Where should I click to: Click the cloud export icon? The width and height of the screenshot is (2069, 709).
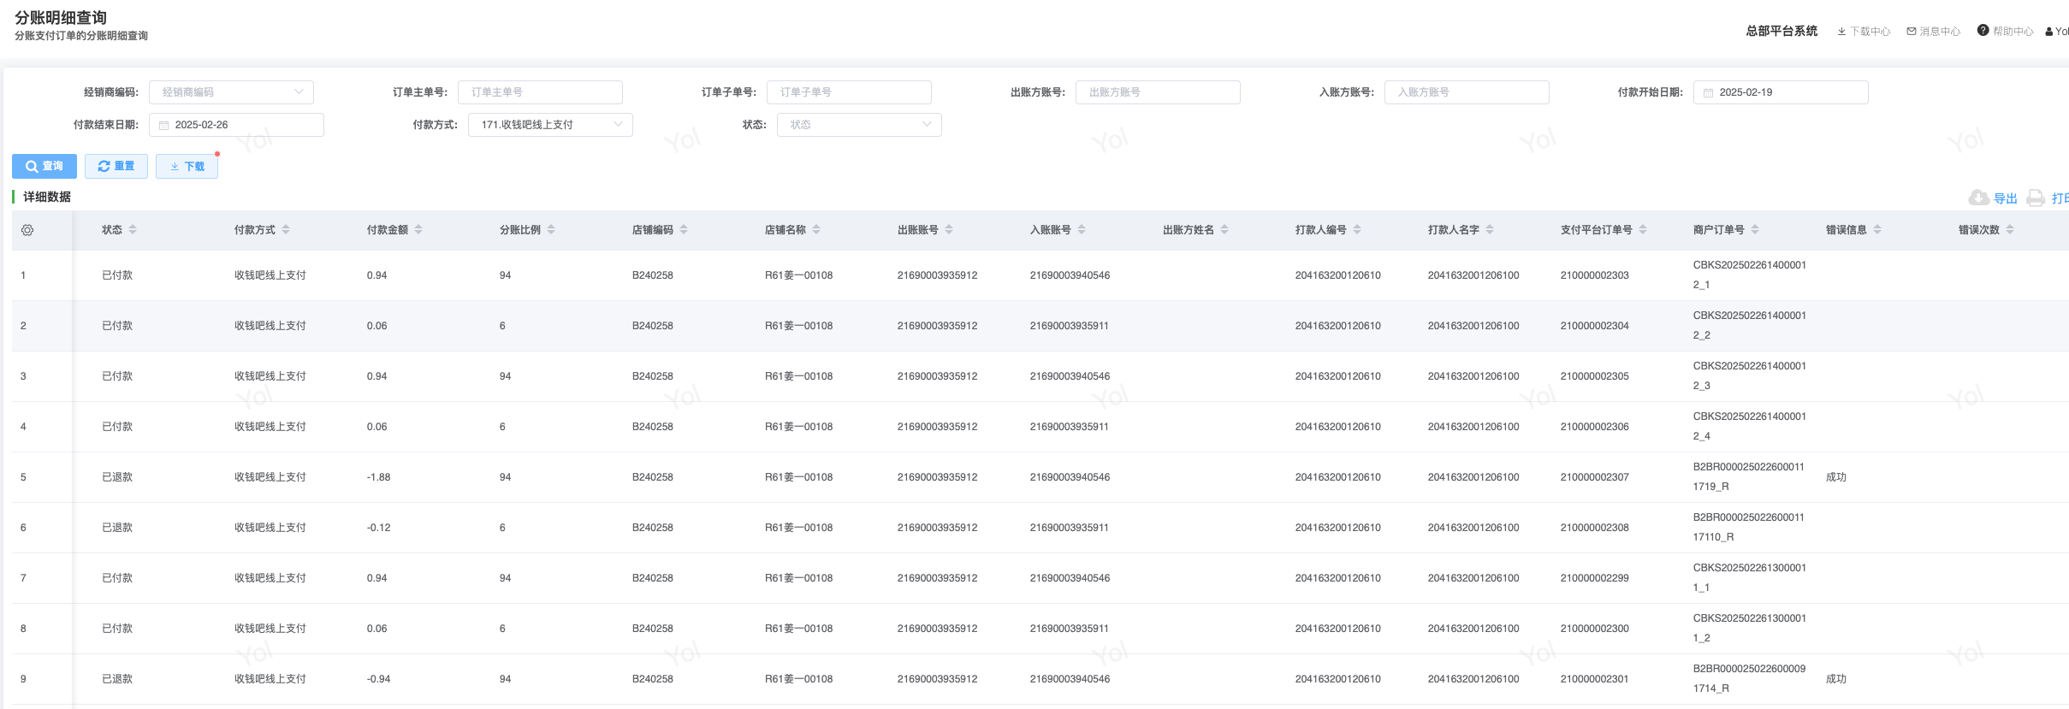click(1978, 198)
